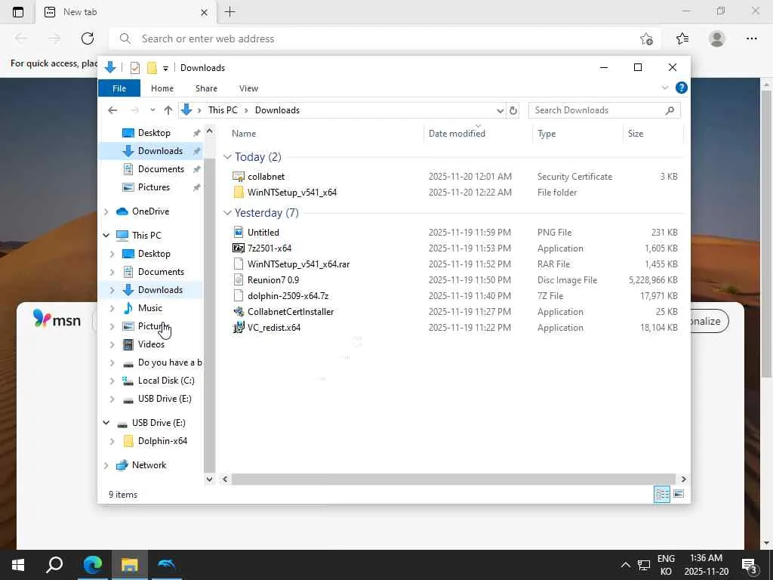Open taskbar search

coord(54,565)
